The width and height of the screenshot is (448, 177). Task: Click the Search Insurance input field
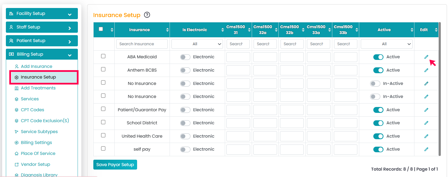tap(142, 44)
